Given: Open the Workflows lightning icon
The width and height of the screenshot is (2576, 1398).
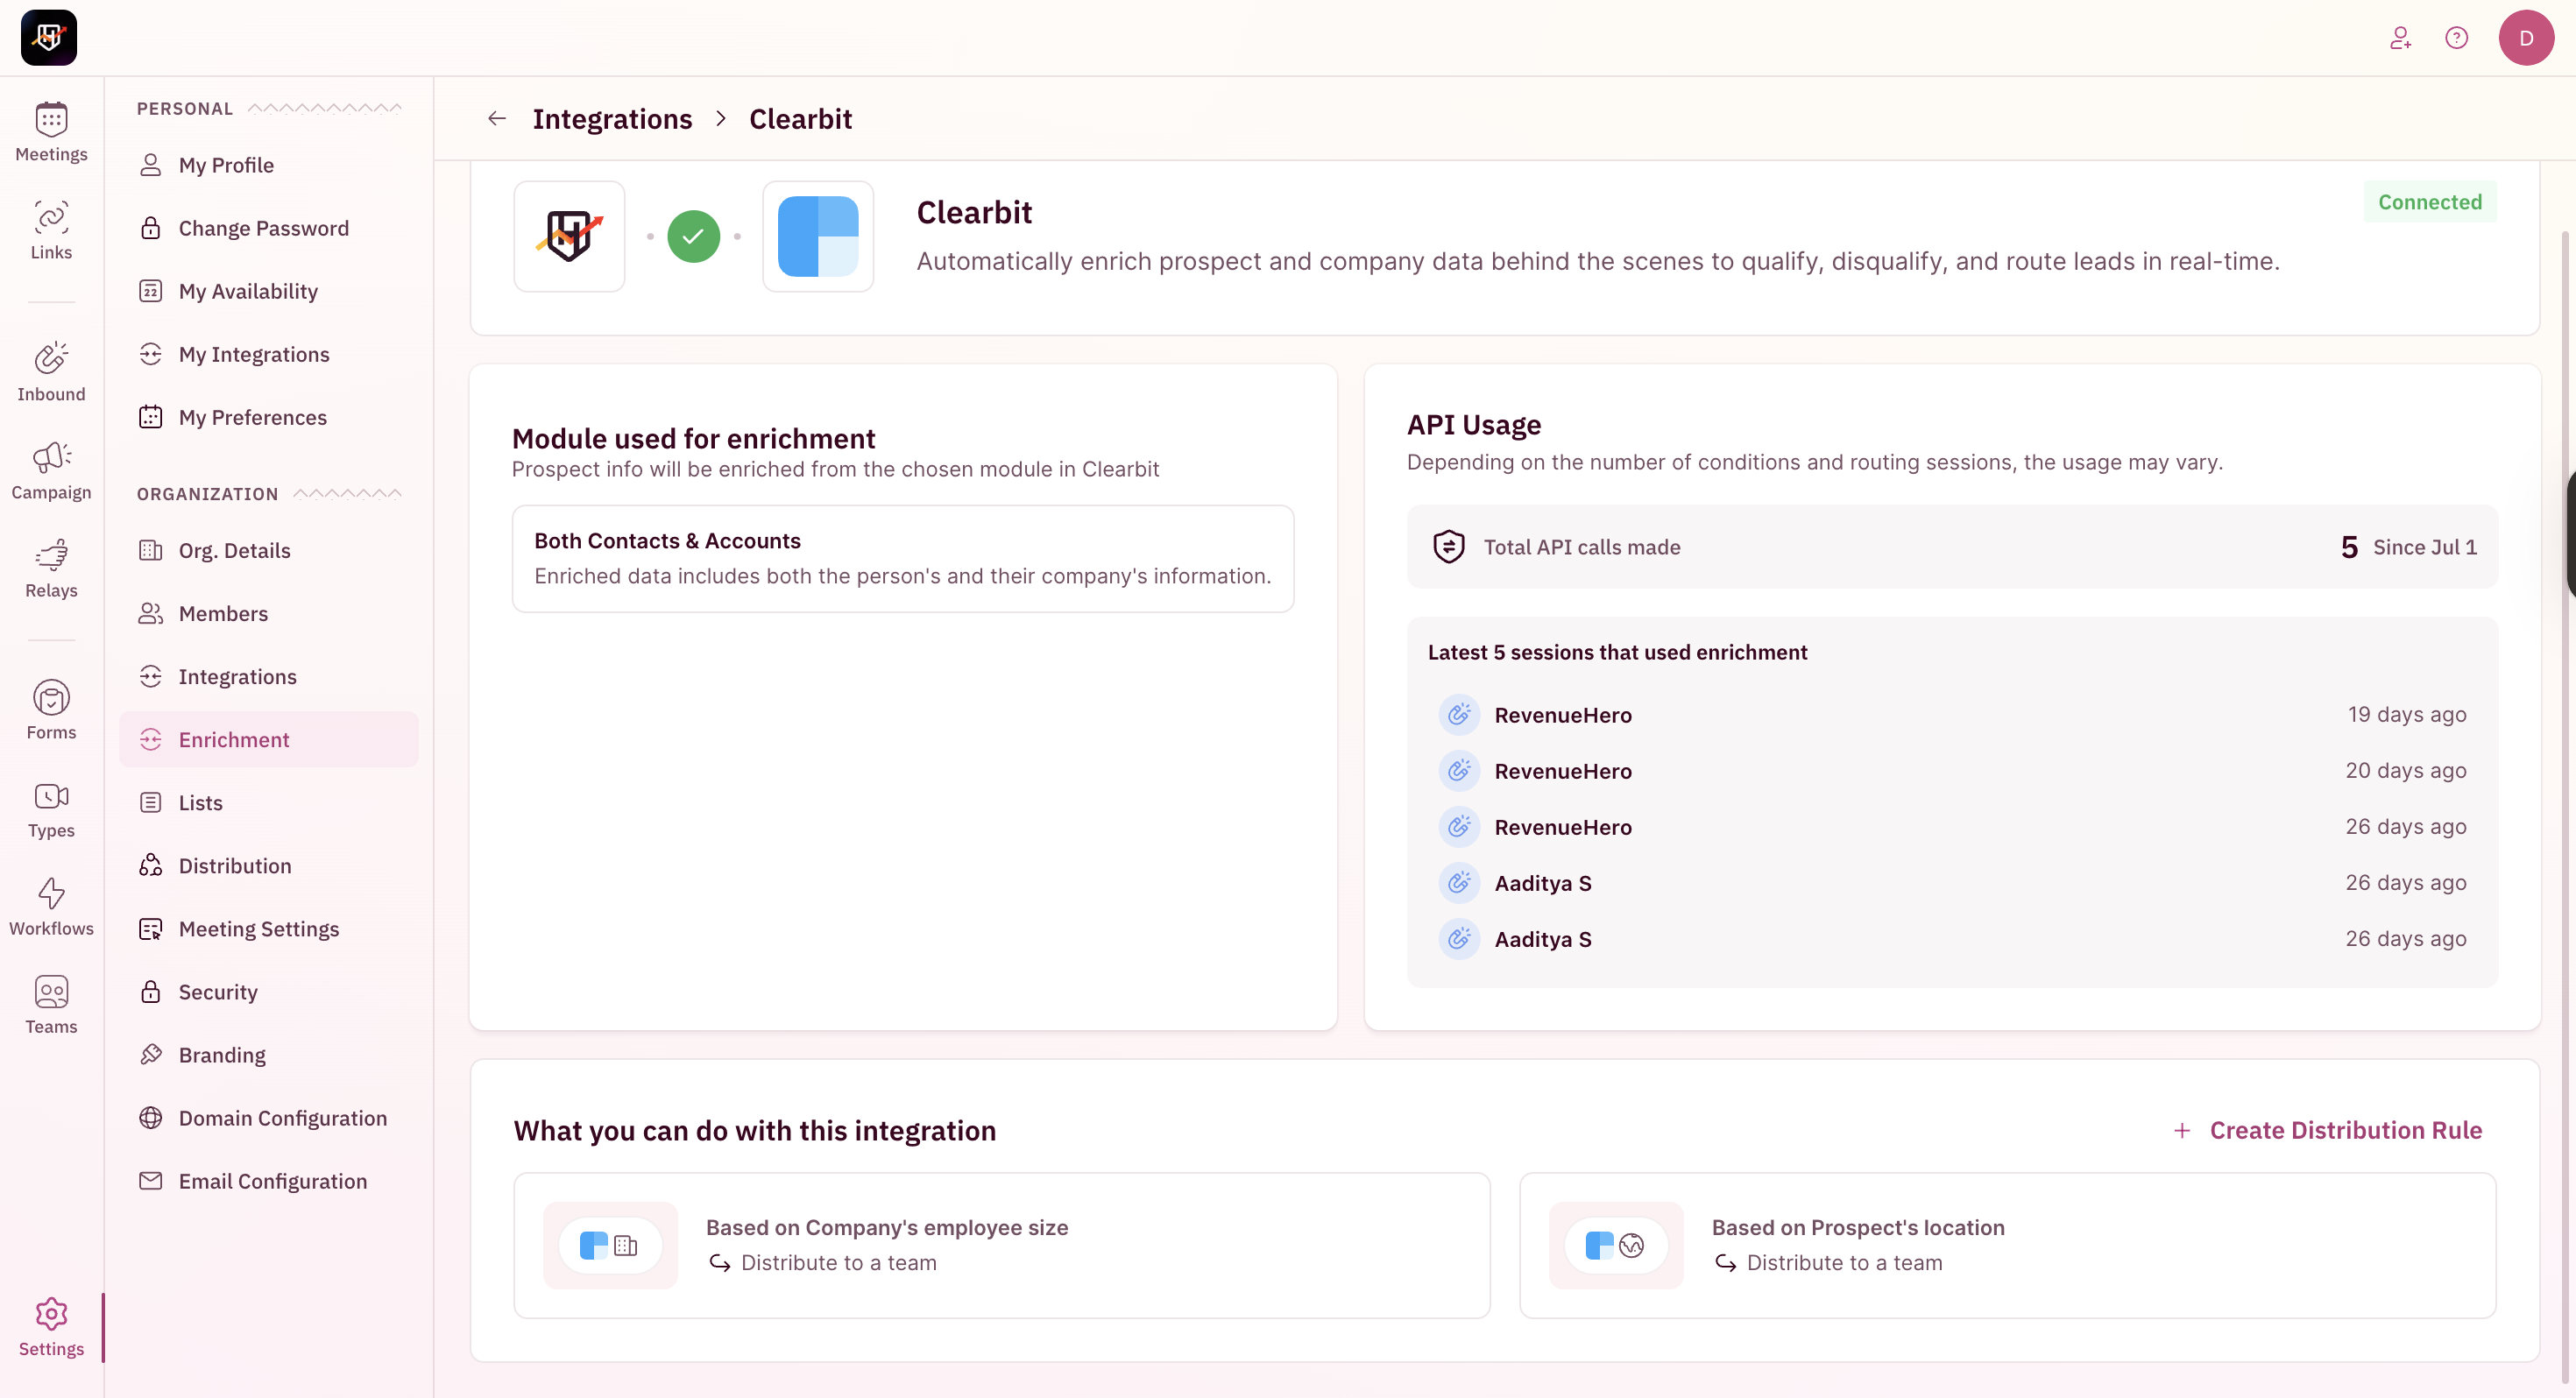Looking at the screenshot, I should point(51,893).
